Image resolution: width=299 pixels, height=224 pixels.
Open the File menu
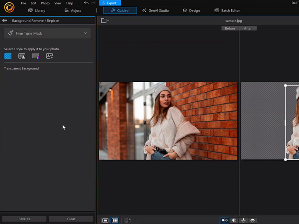coord(24,3)
